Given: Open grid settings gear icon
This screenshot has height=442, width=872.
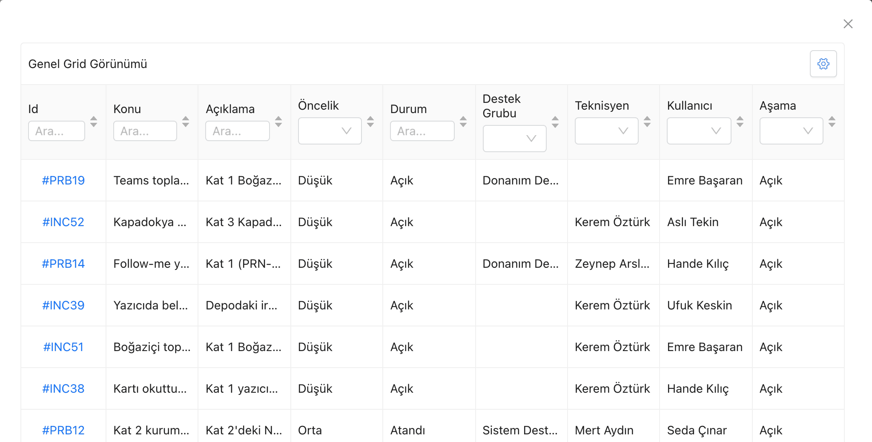Looking at the screenshot, I should click(823, 64).
